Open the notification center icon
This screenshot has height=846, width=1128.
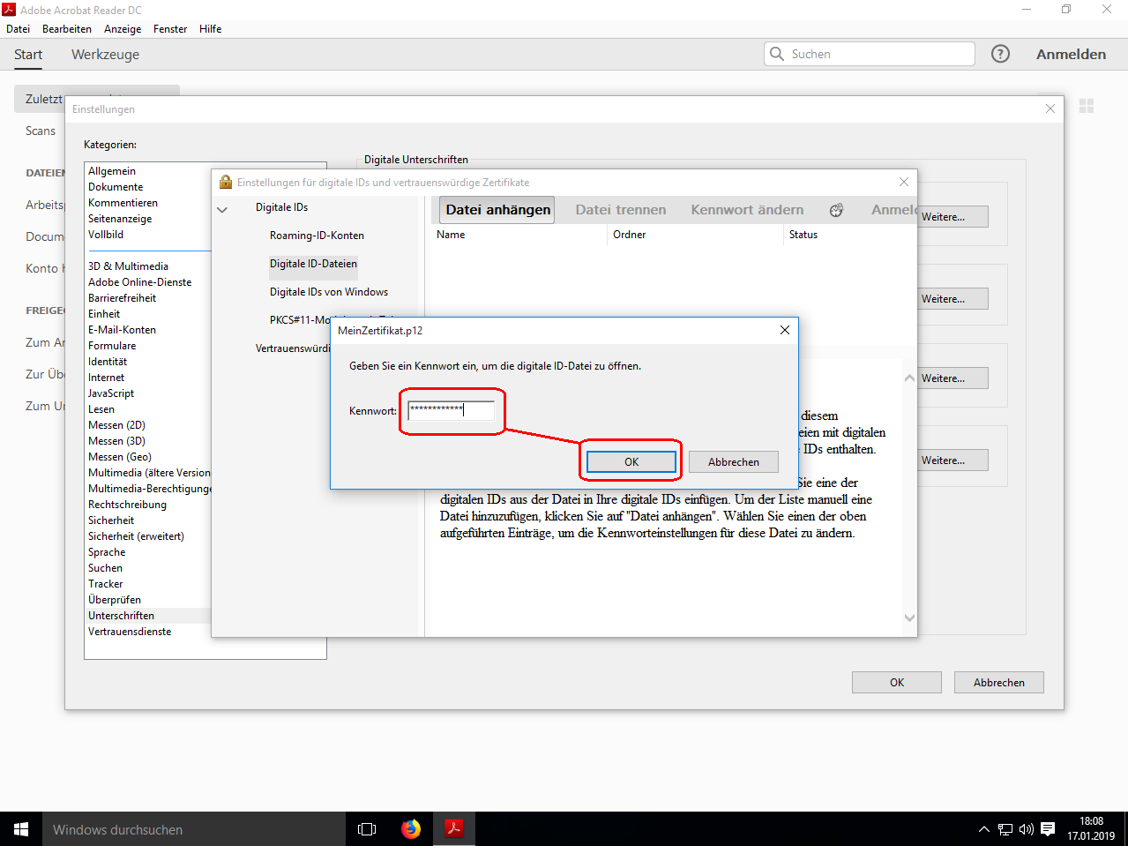coord(1048,829)
